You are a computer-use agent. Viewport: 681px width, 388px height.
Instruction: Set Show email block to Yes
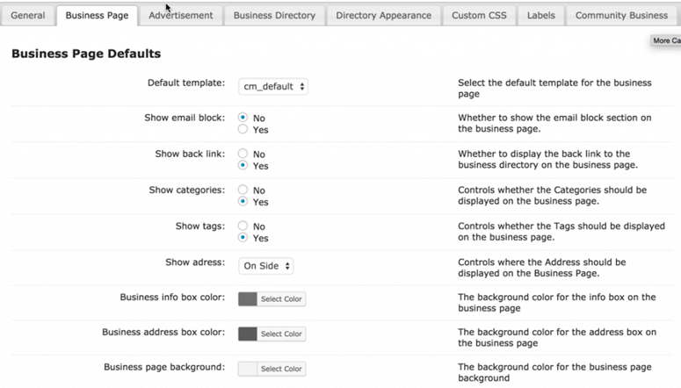point(243,130)
